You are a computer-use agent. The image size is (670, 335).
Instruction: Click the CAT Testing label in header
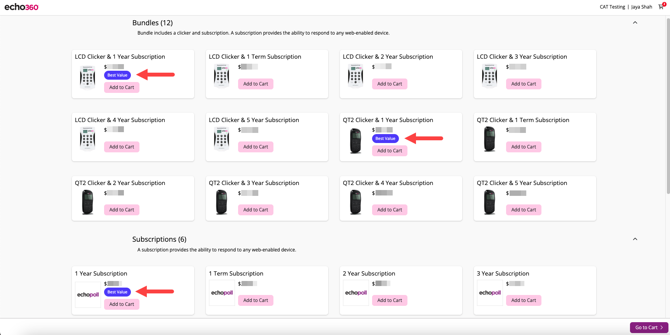point(613,7)
